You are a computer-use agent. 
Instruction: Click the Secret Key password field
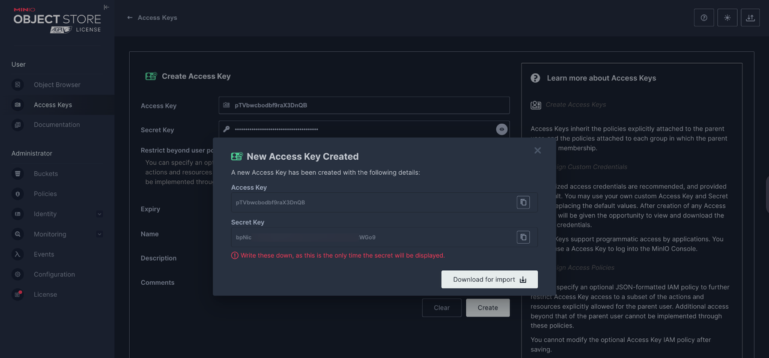364,129
